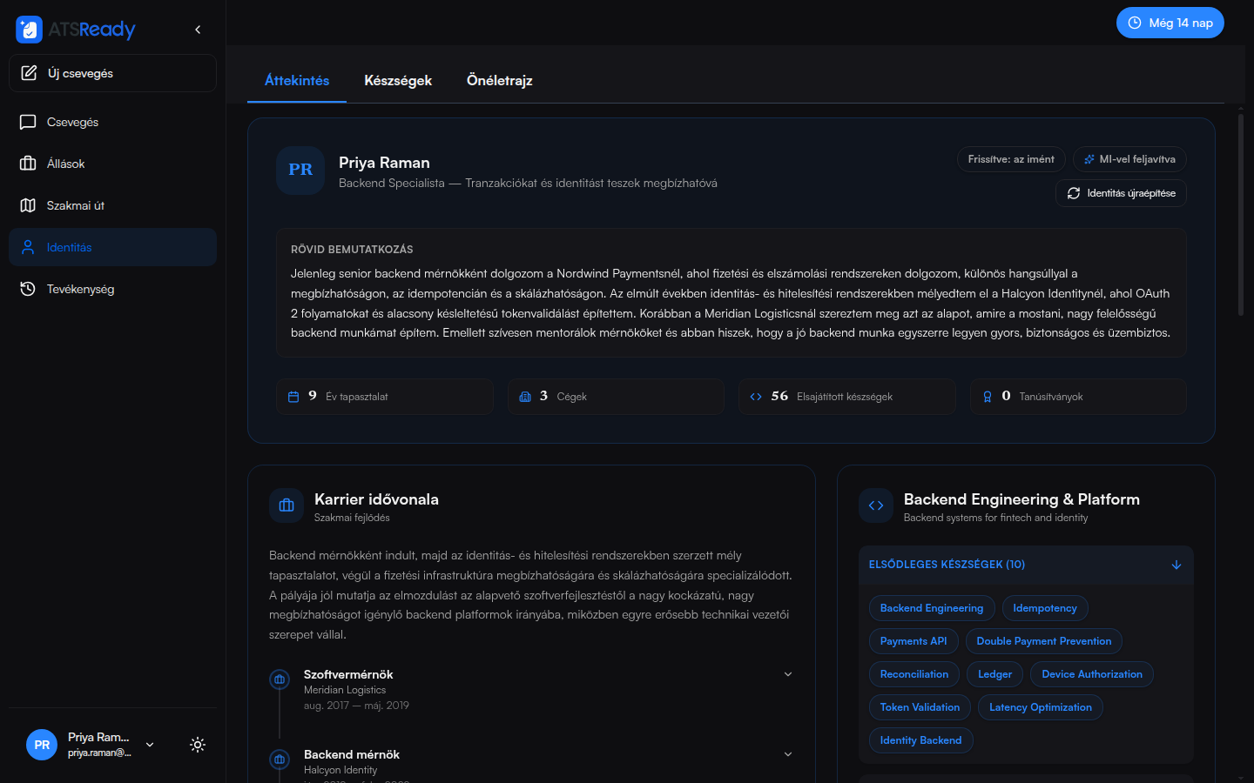Image resolution: width=1254 pixels, height=783 pixels.
Task: Collapse the sidebar with the chevron arrow
Action: (x=198, y=30)
